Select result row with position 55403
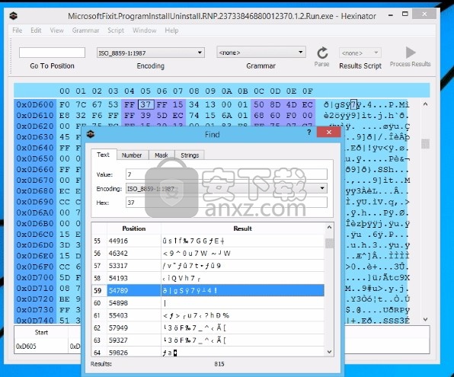This screenshot has width=454, height=377. click(x=208, y=315)
